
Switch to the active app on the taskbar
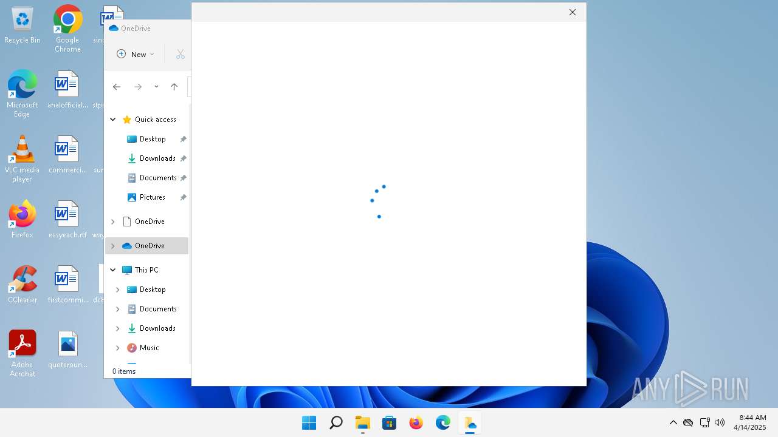coord(470,423)
